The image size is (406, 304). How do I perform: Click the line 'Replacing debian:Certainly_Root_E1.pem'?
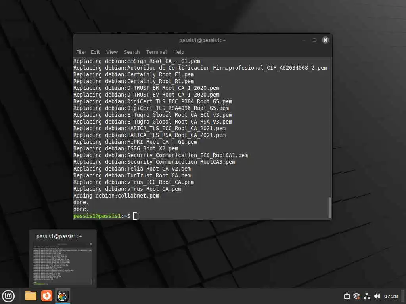(133, 75)
